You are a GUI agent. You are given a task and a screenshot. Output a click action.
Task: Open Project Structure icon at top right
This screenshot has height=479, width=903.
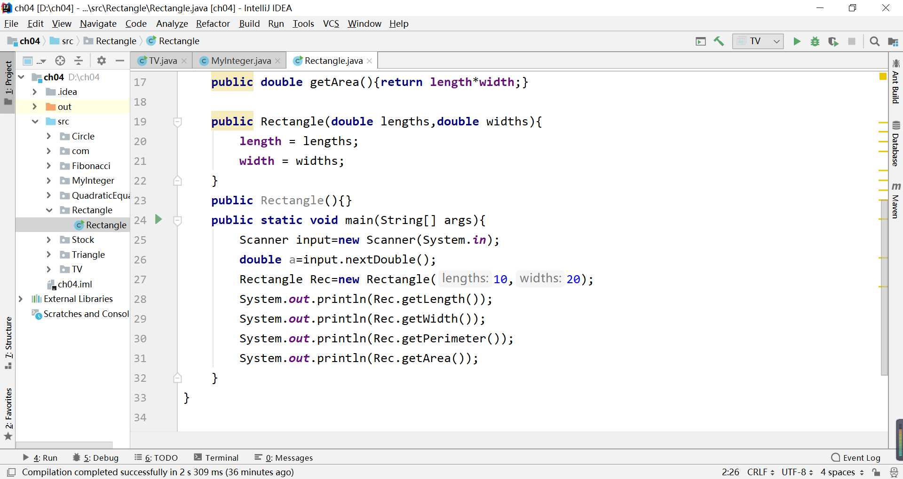[893, 41]
